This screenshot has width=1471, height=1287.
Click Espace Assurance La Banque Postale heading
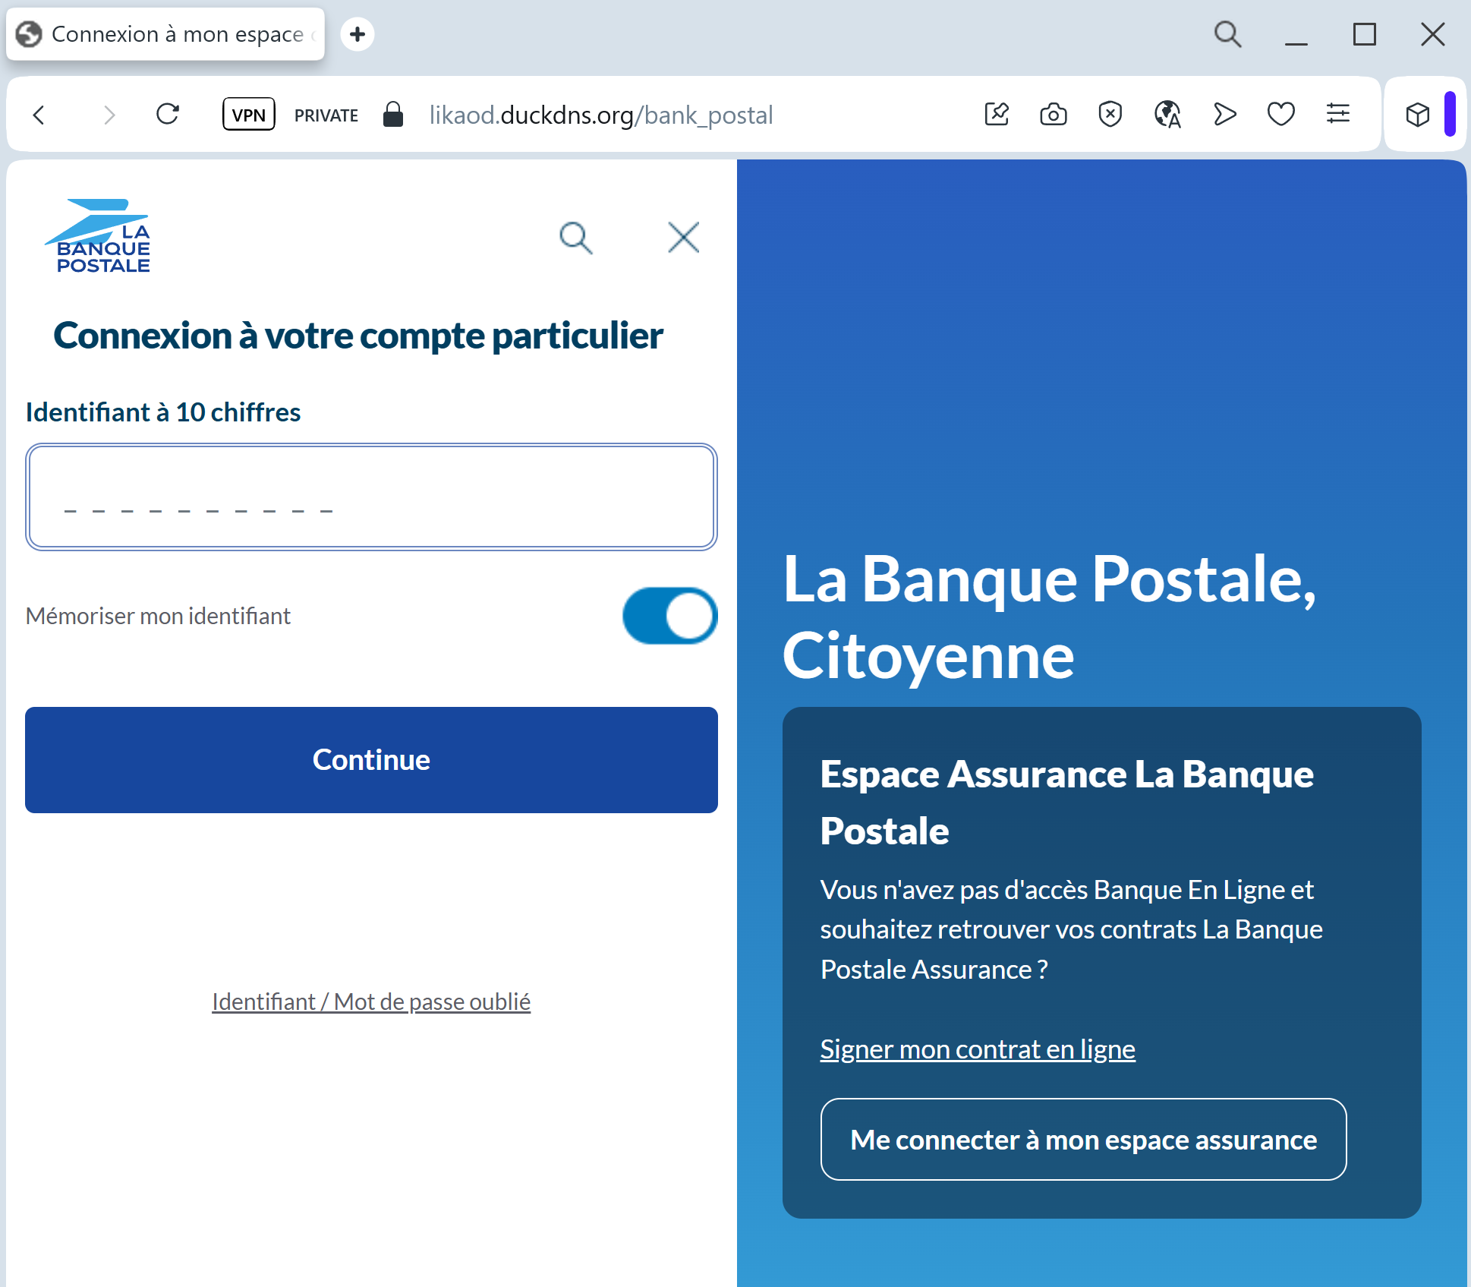1066,803
